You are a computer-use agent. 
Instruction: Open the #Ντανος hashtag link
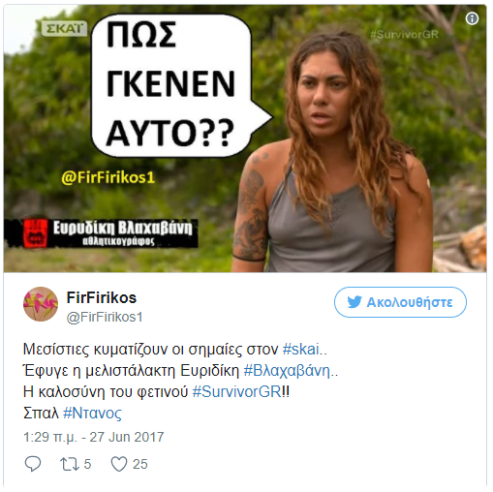92,414
